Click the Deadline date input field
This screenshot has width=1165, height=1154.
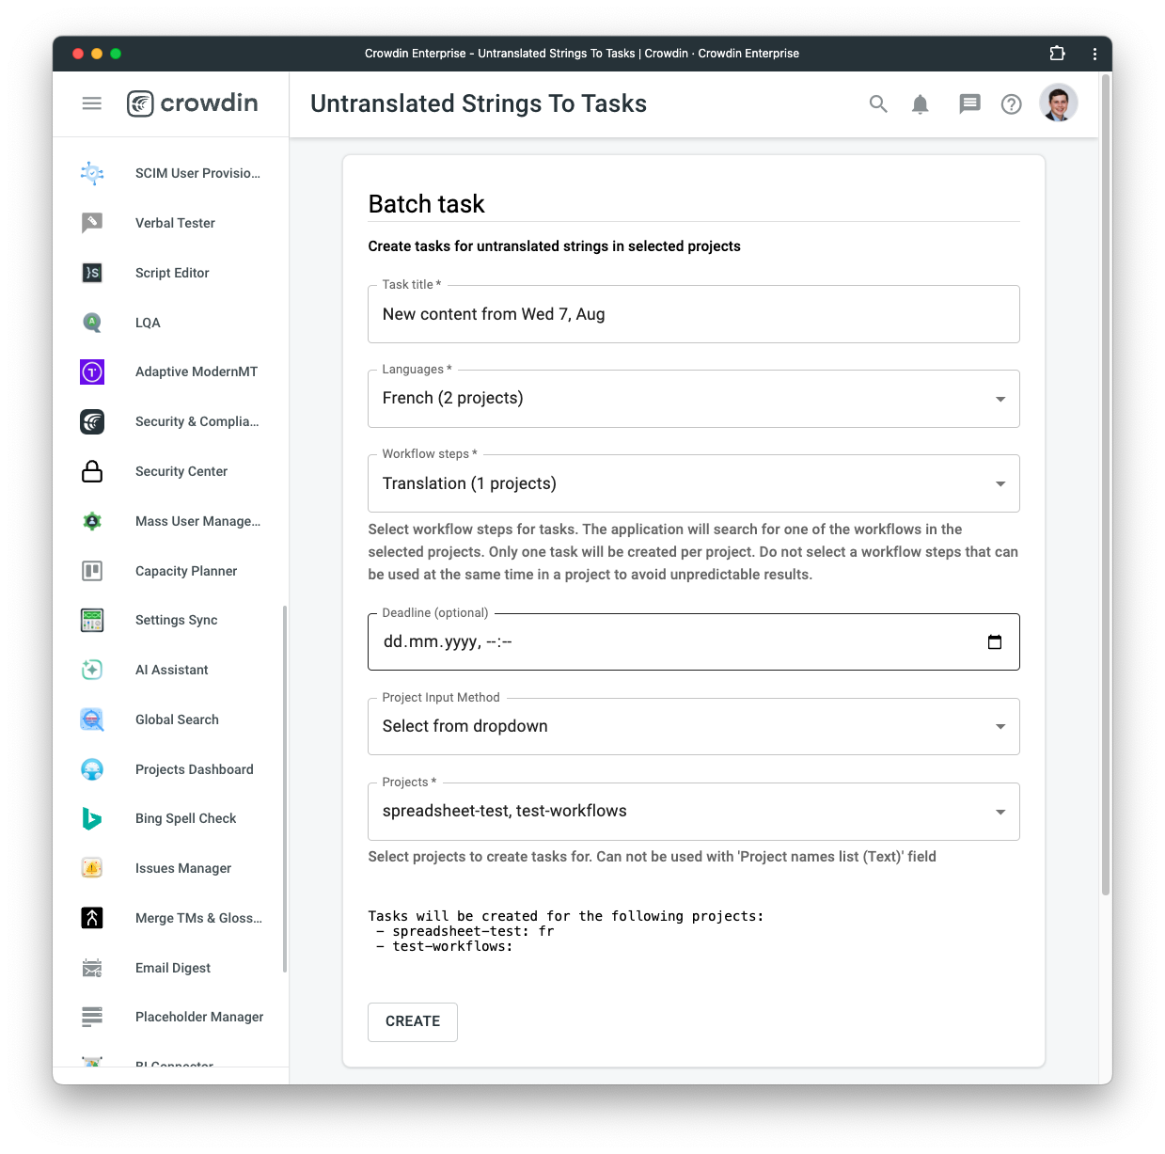tap(694, 642)
